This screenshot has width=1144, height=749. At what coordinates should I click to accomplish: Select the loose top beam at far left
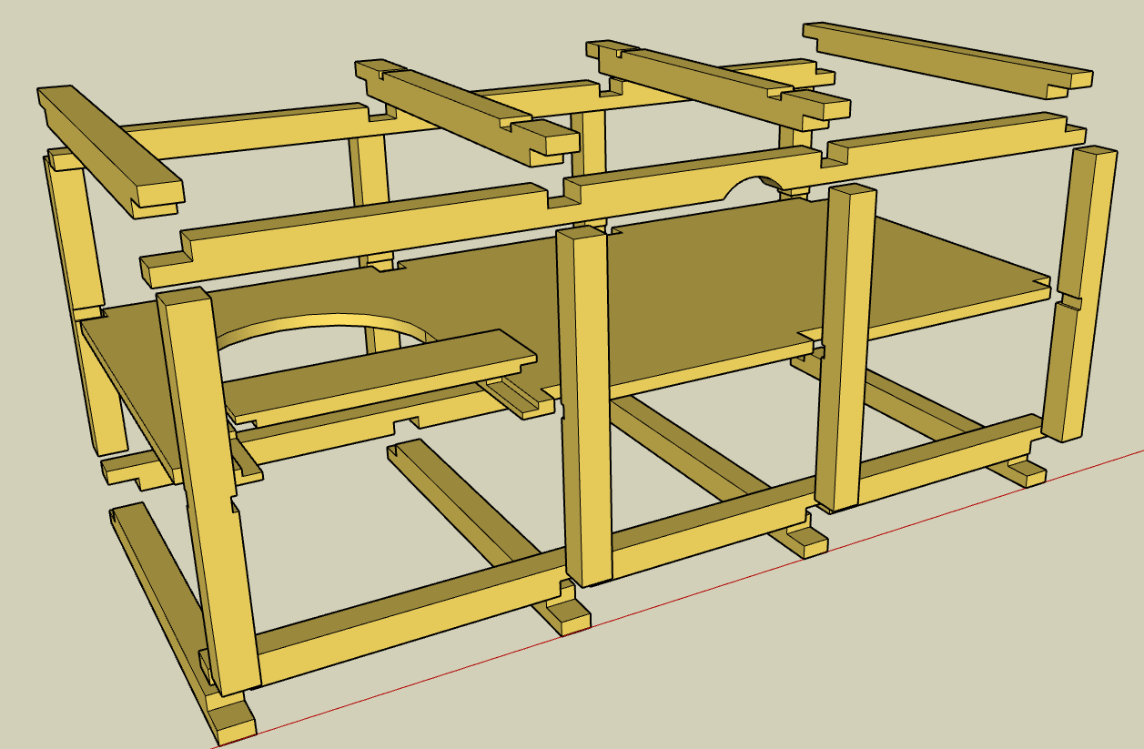(109, 151)
